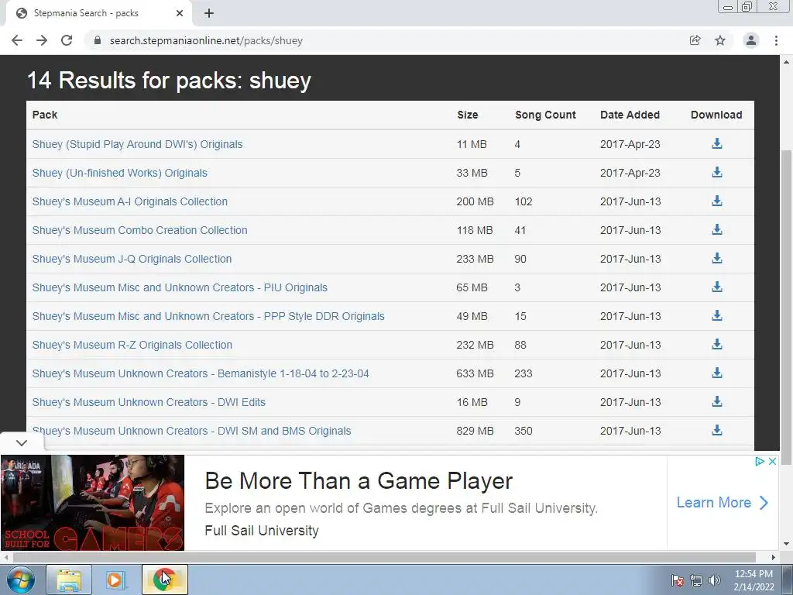Click the Full Sail University advertiser text

[x=262, y=530]
